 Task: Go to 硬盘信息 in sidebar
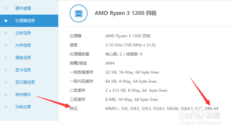point(23,57)
